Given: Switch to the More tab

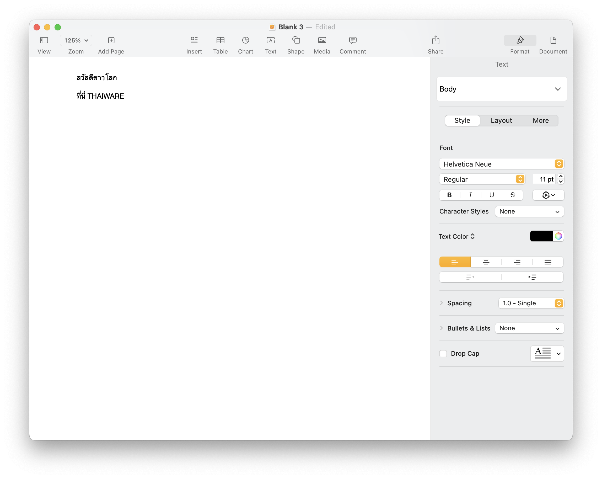Looking at the screenshot, I should [x=541, y=120].
